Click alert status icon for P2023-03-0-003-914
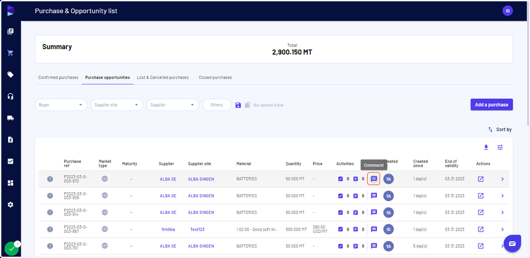Image resolution: width=530 pixels, height=258 pixels. tap(50, 213)
